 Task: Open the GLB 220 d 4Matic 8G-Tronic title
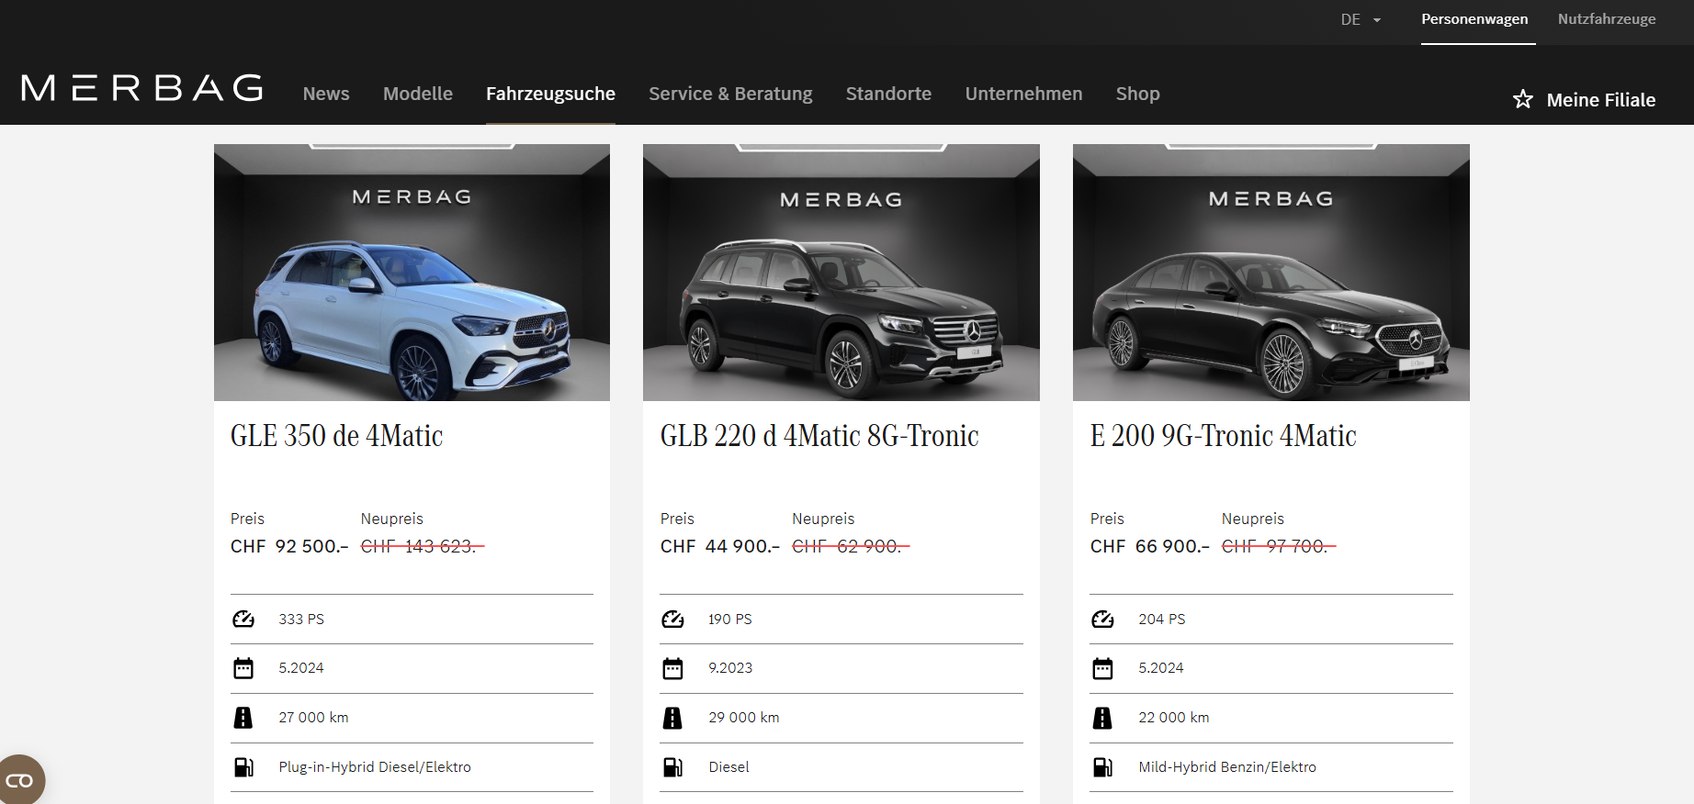[x=819, y=436]
